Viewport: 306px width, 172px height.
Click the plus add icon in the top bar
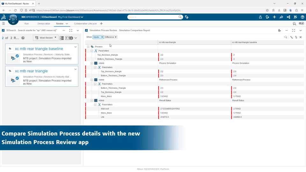click(x=274, y=17)
